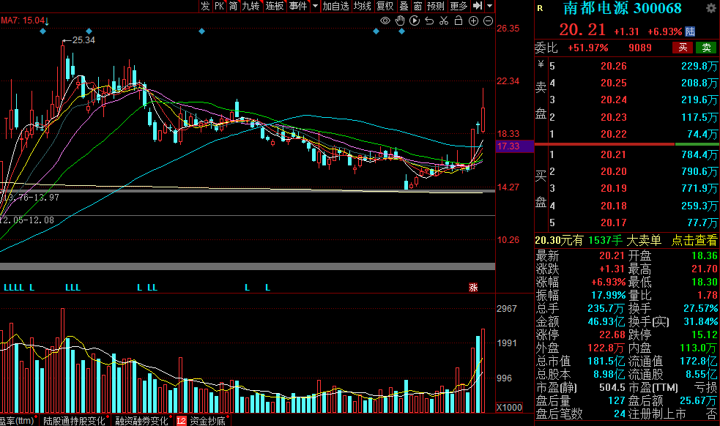Toggle the eye visibility icon above the chart
The image size is (720, 426).
pos(385,20)
